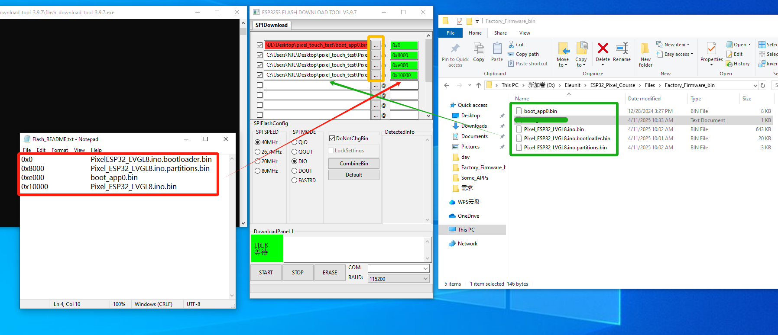
Task: Uncheck the checkbox for 0x8000 row
Action: (259, 55)
